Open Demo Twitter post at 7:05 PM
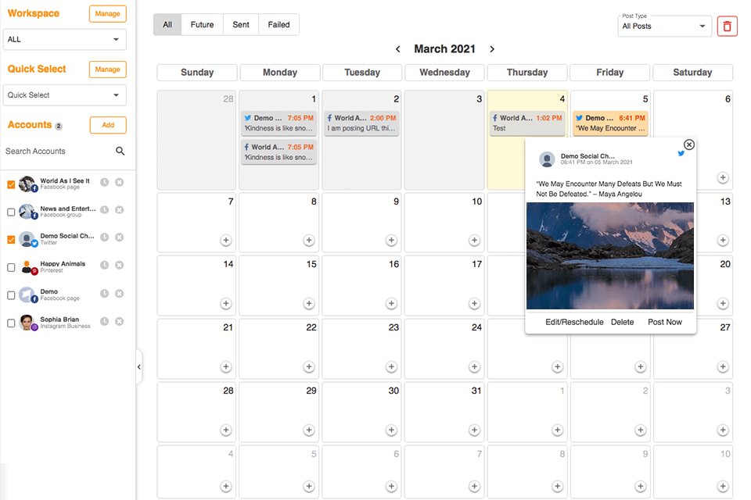The height and width of the screenshot is (500, 751). coord(278,123)
